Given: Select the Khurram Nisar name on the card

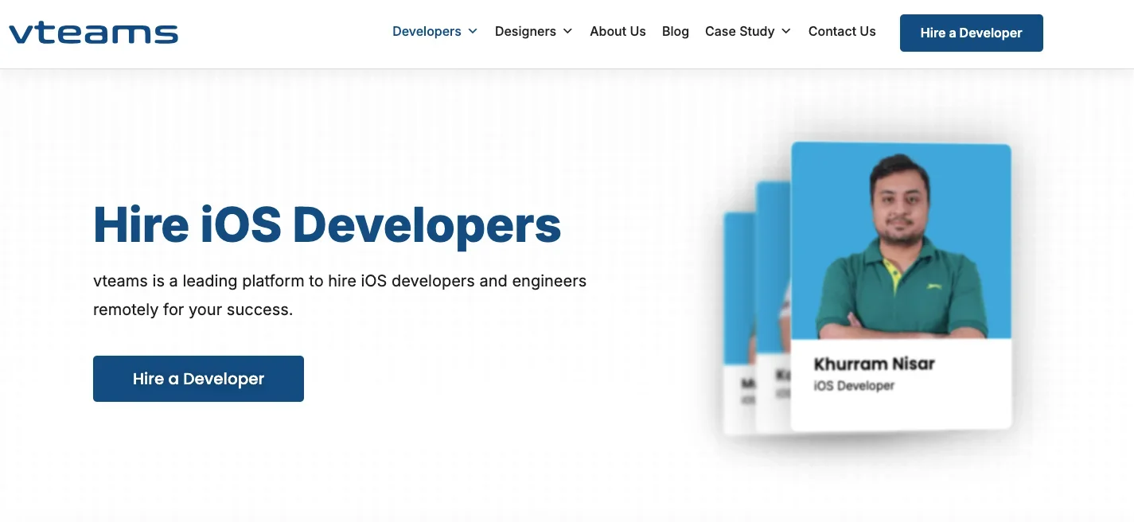Looking at the screenshot, I should point(874,364).
